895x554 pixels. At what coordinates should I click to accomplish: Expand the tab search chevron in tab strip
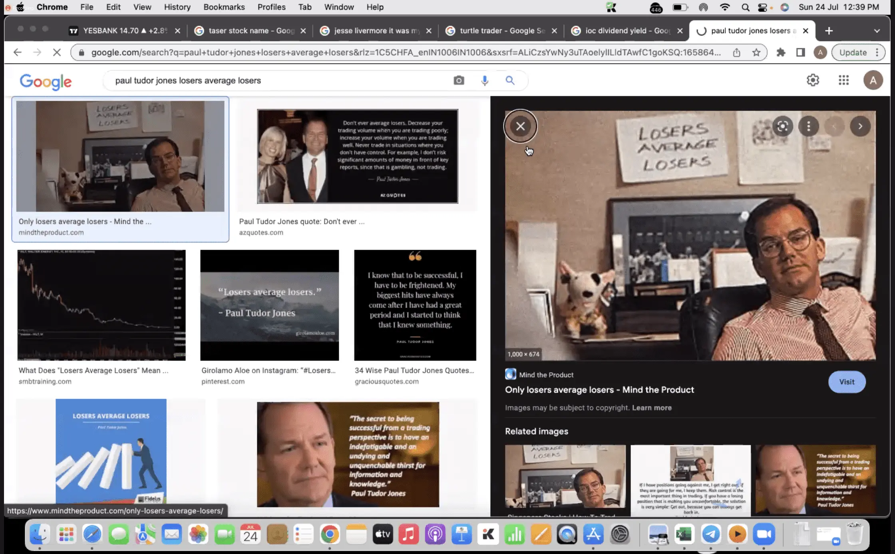(877, 31)
